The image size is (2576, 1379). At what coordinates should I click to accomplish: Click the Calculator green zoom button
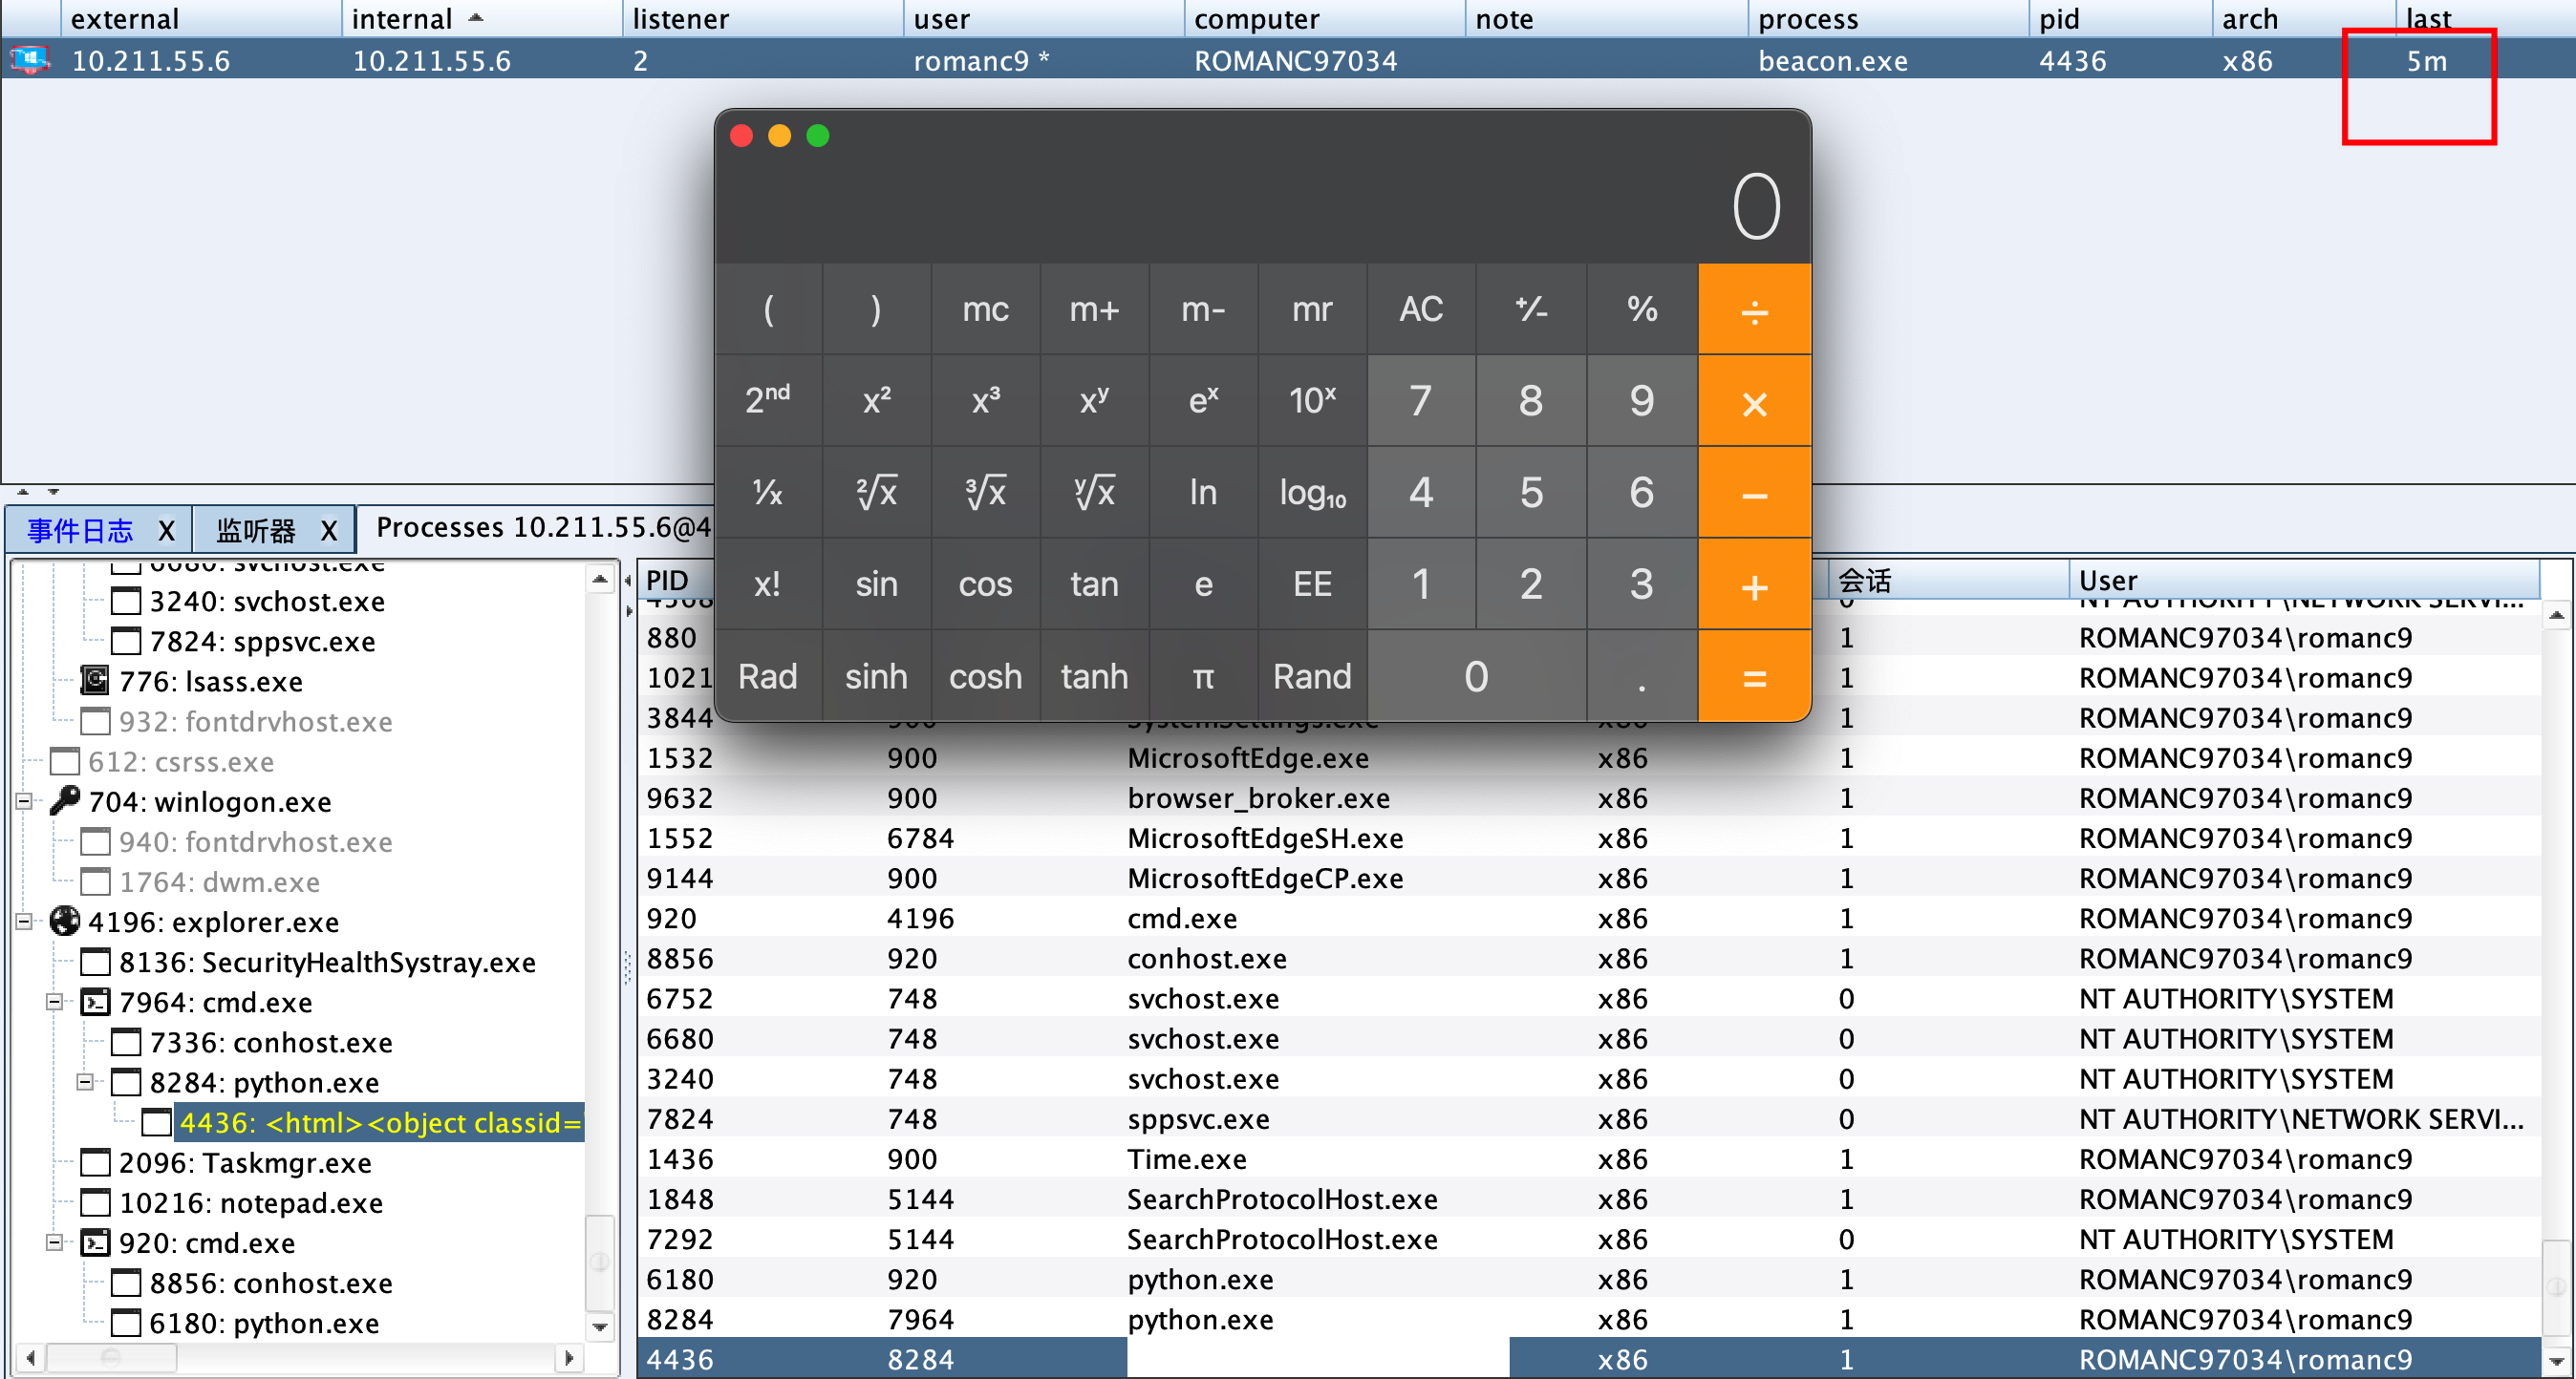tap(818, 136)
